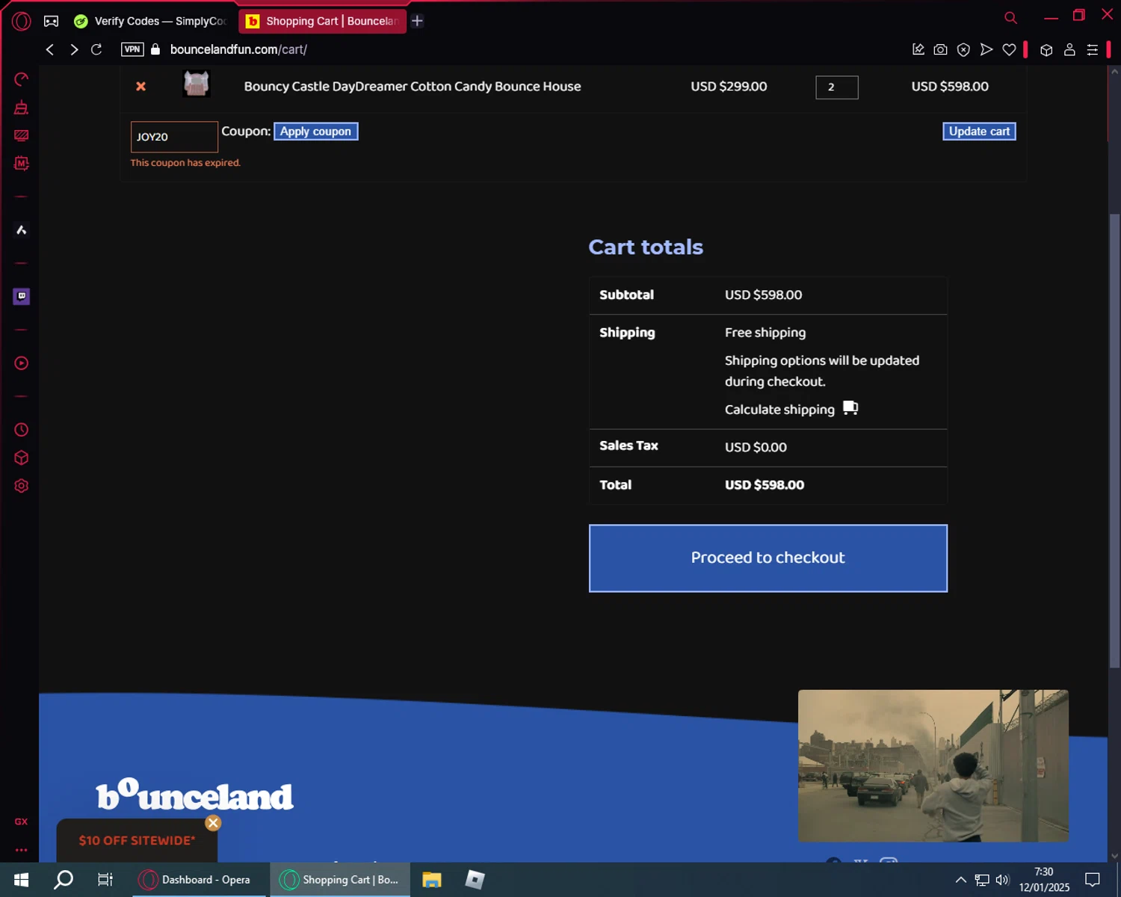Search open tabs with magnifier icon
This screenshot has height=897, width=1121.
1010,17
